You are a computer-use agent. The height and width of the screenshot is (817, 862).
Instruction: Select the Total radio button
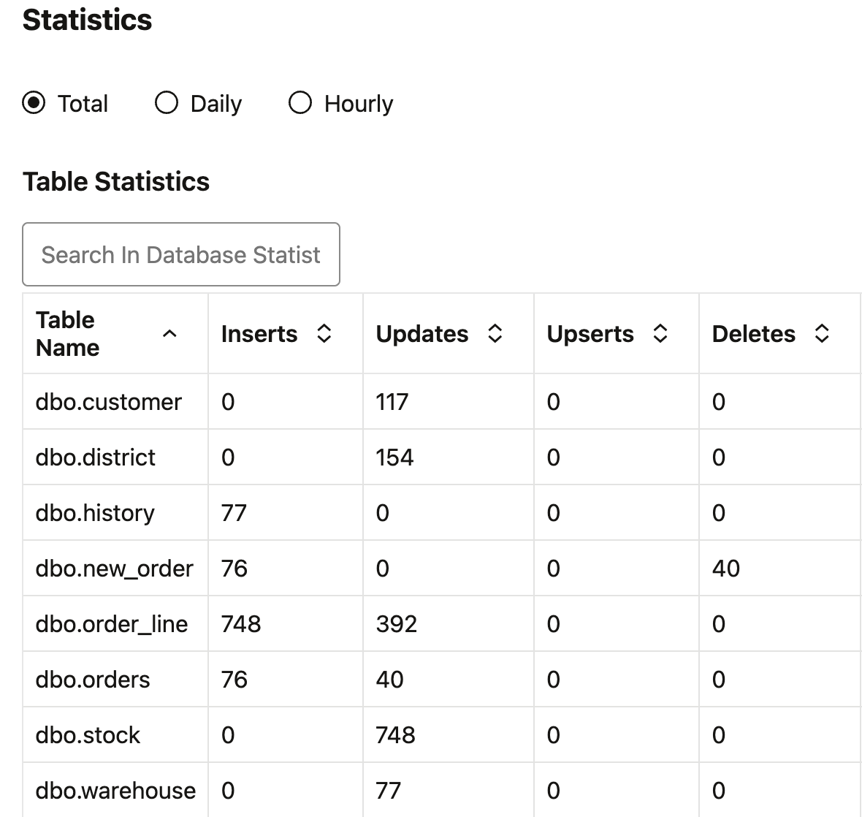pyautogui.click(x=34, y=103)
